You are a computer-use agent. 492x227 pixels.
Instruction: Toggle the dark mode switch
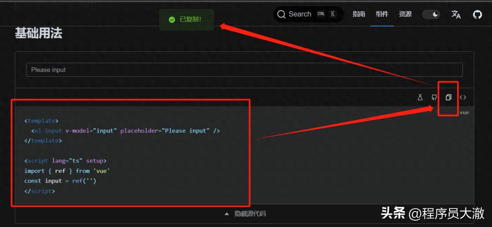point(431,15)
